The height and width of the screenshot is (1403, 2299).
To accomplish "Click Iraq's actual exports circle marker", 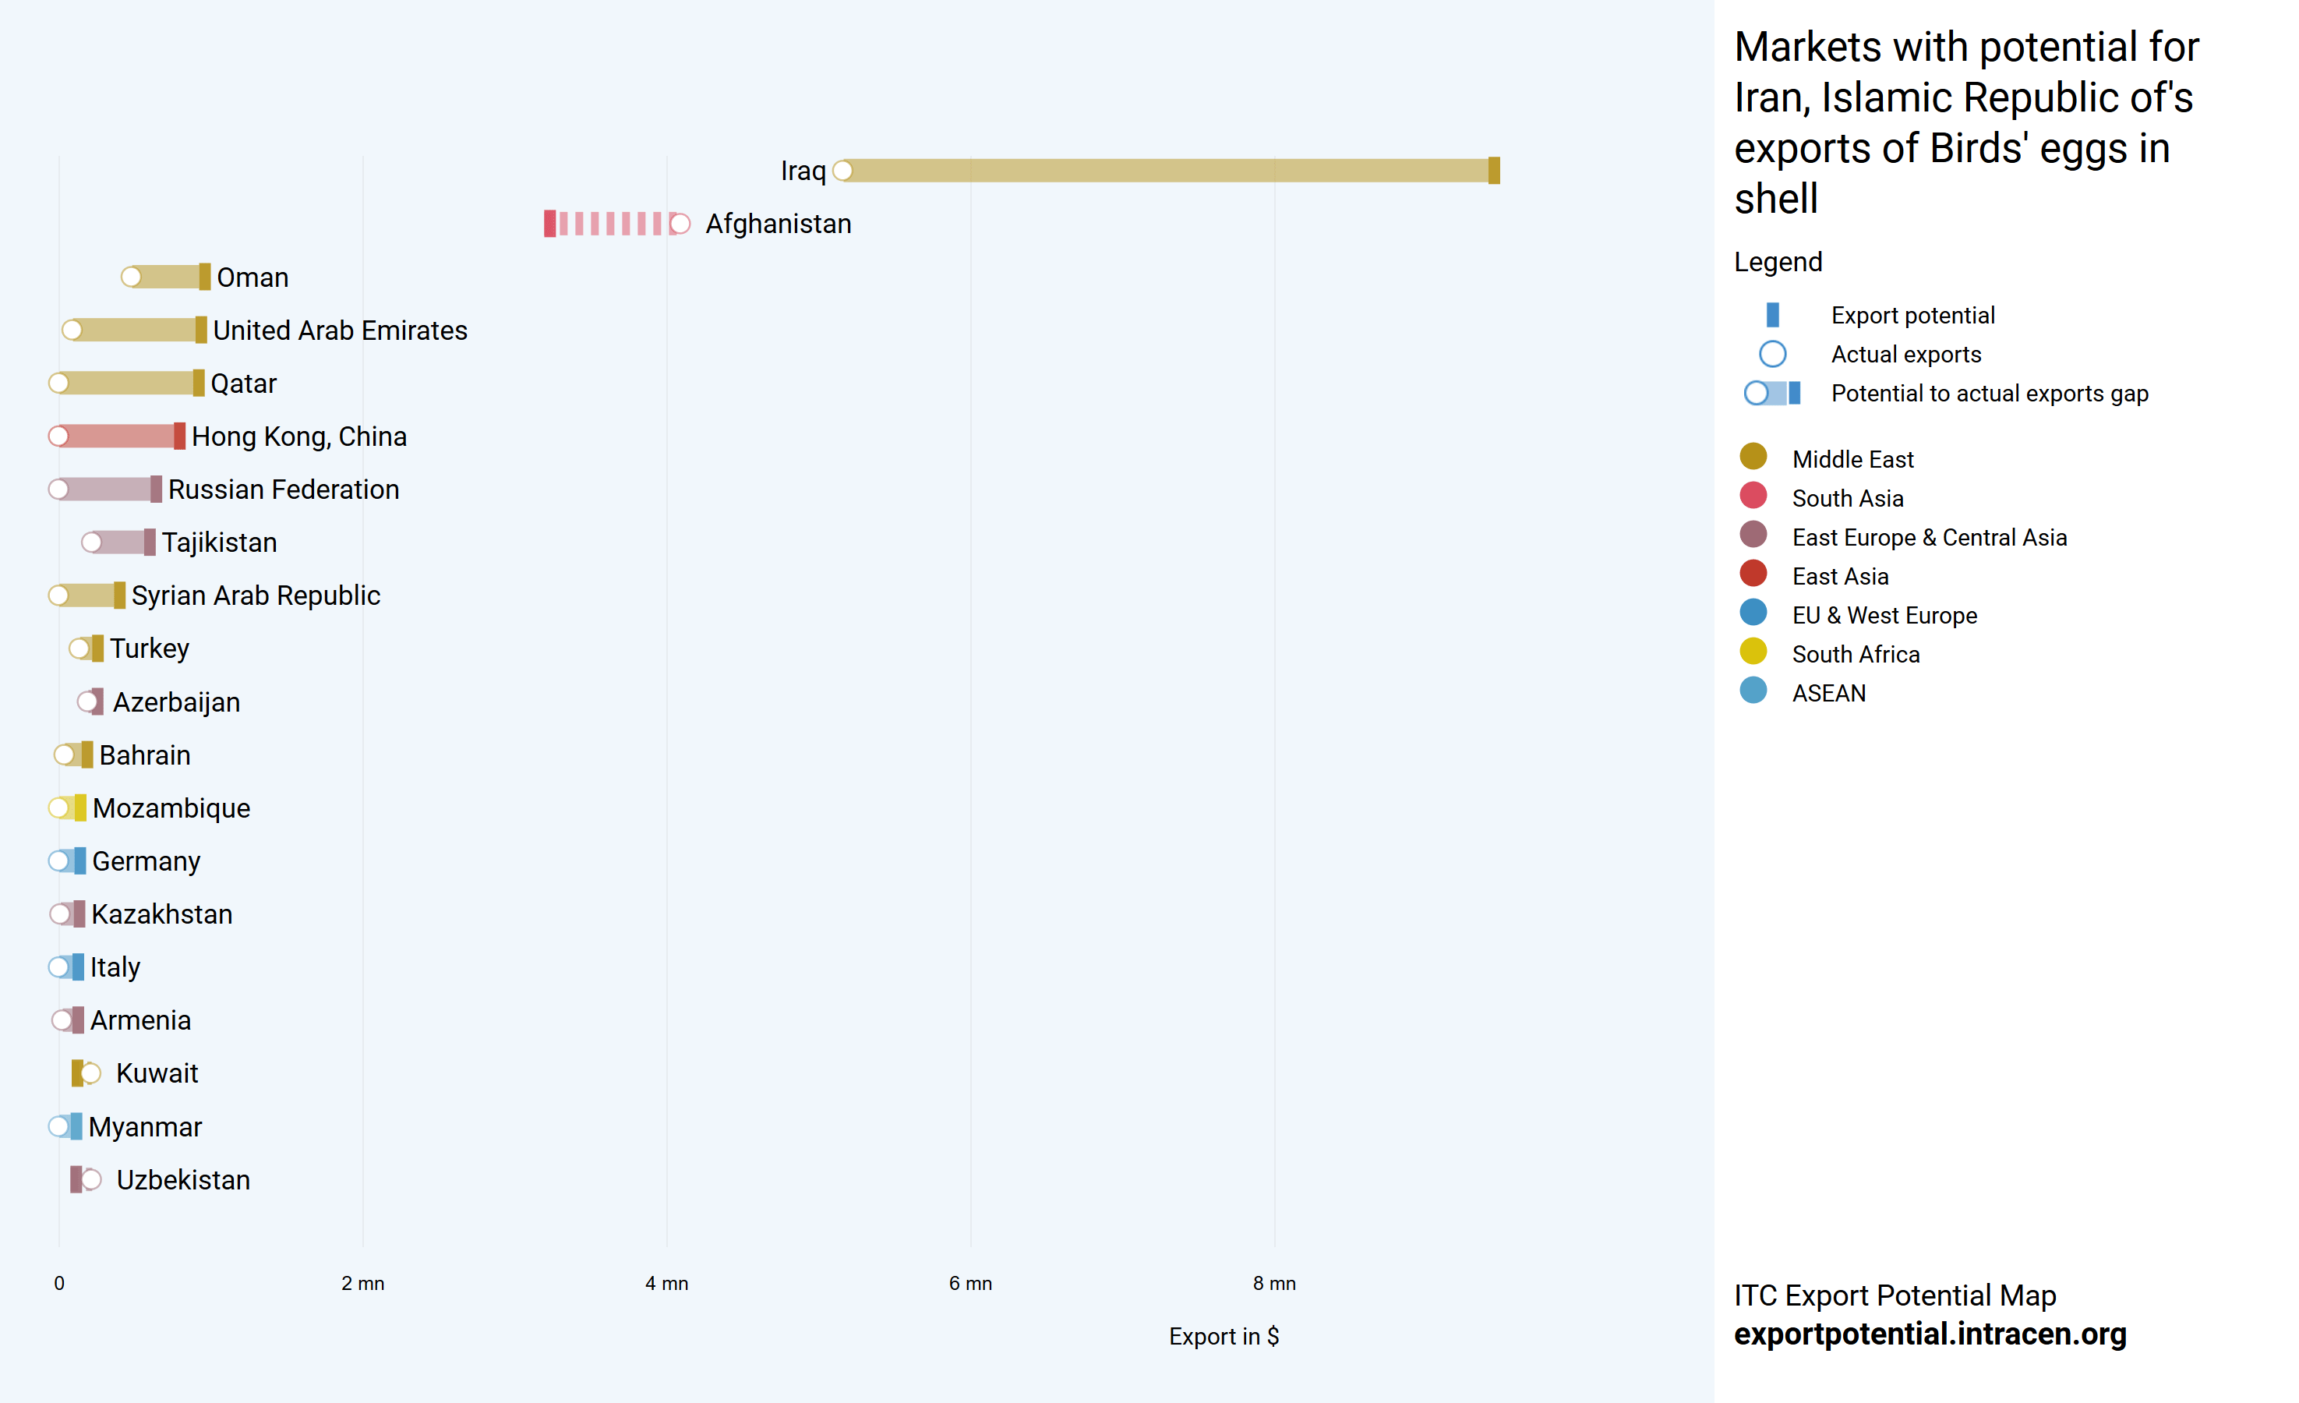I will [x=842, y=171].
